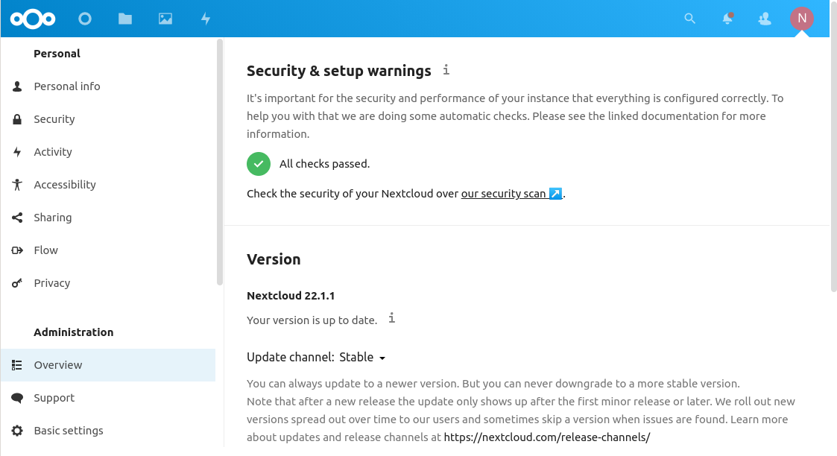Click the sidebar navigation scrollbar
This screenshot has height=456, width=837.
219,162
